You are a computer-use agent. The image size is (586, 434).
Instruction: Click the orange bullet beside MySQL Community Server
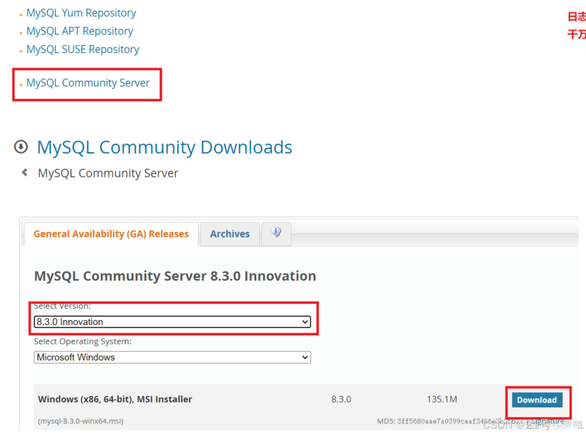20,84
